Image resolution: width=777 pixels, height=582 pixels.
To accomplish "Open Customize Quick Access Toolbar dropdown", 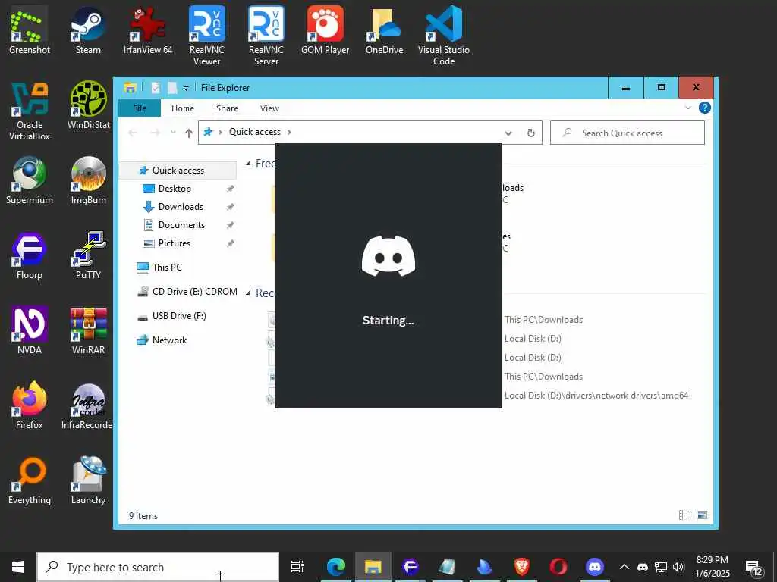I will point(186,88).
